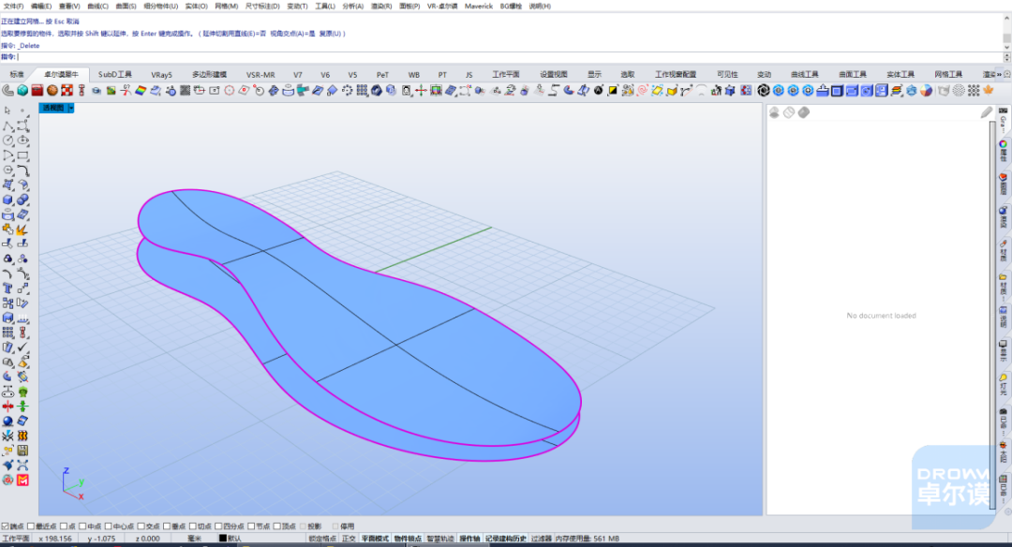The height and width of the screenshot is (547, 1012).
Task: Toggle 记录建构历史 in the status bar
Action: click(506, 538)
